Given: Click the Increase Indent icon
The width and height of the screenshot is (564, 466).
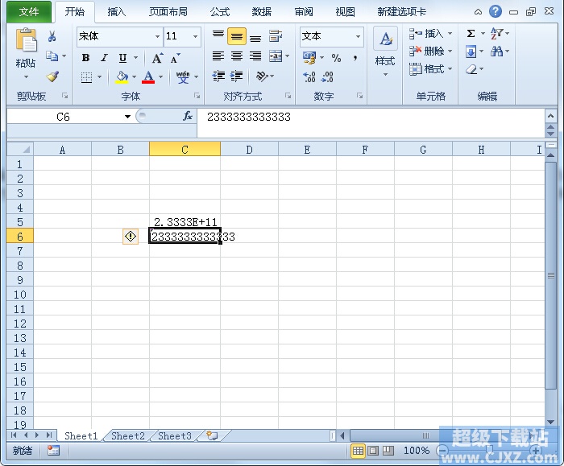Looking at the screenshot, I should (237, 76).
